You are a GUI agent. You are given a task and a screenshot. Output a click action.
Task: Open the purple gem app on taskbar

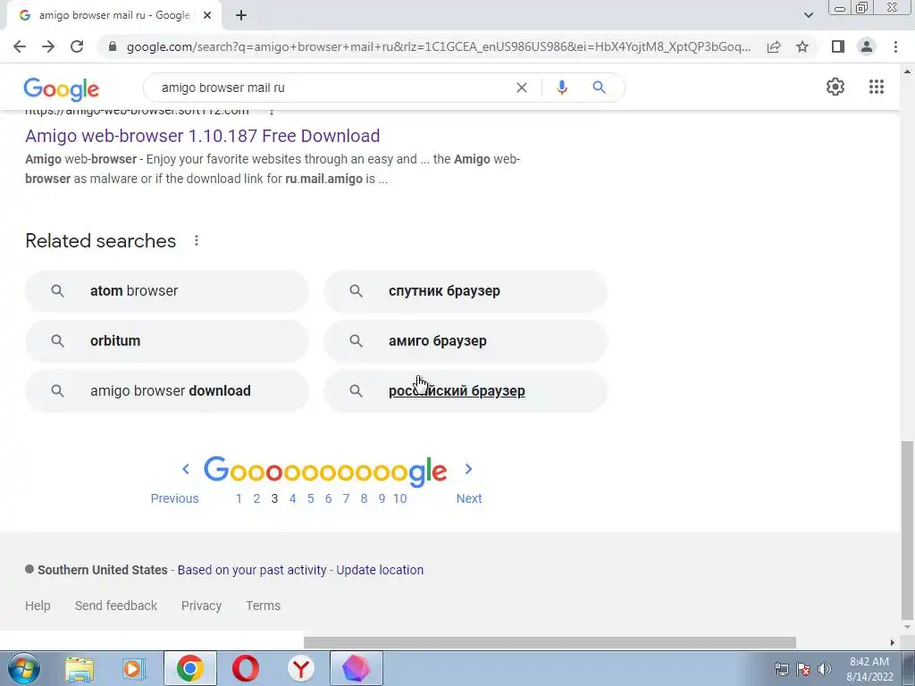coord(356,668)
